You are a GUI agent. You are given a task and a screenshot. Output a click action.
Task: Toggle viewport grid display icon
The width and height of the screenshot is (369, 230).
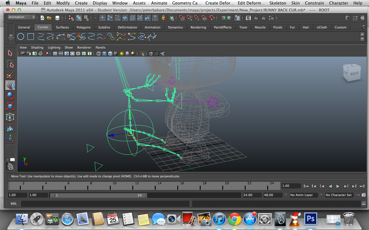55,53
